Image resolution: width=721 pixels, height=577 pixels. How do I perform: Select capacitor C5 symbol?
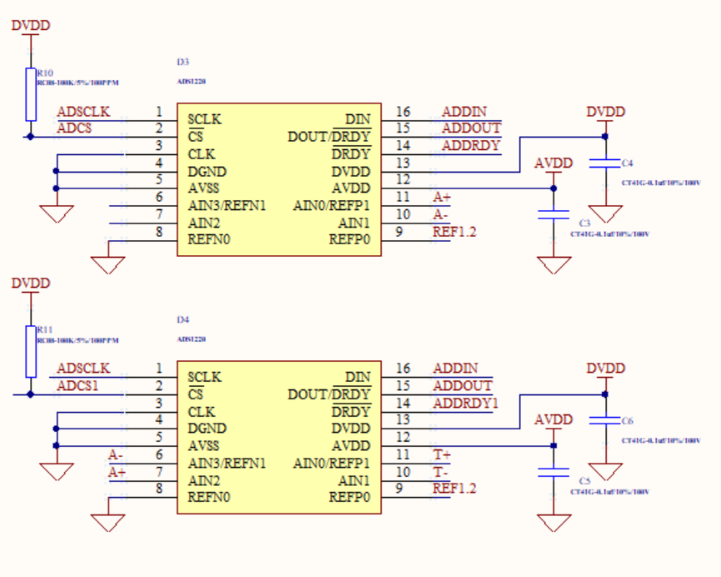pyautogui.click(x=553, y=473)
